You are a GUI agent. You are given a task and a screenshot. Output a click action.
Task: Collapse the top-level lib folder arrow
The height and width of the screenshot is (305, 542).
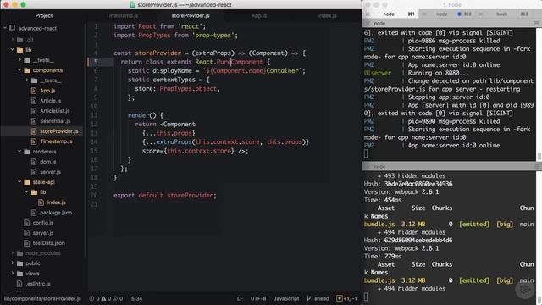(x=13, y=50)
